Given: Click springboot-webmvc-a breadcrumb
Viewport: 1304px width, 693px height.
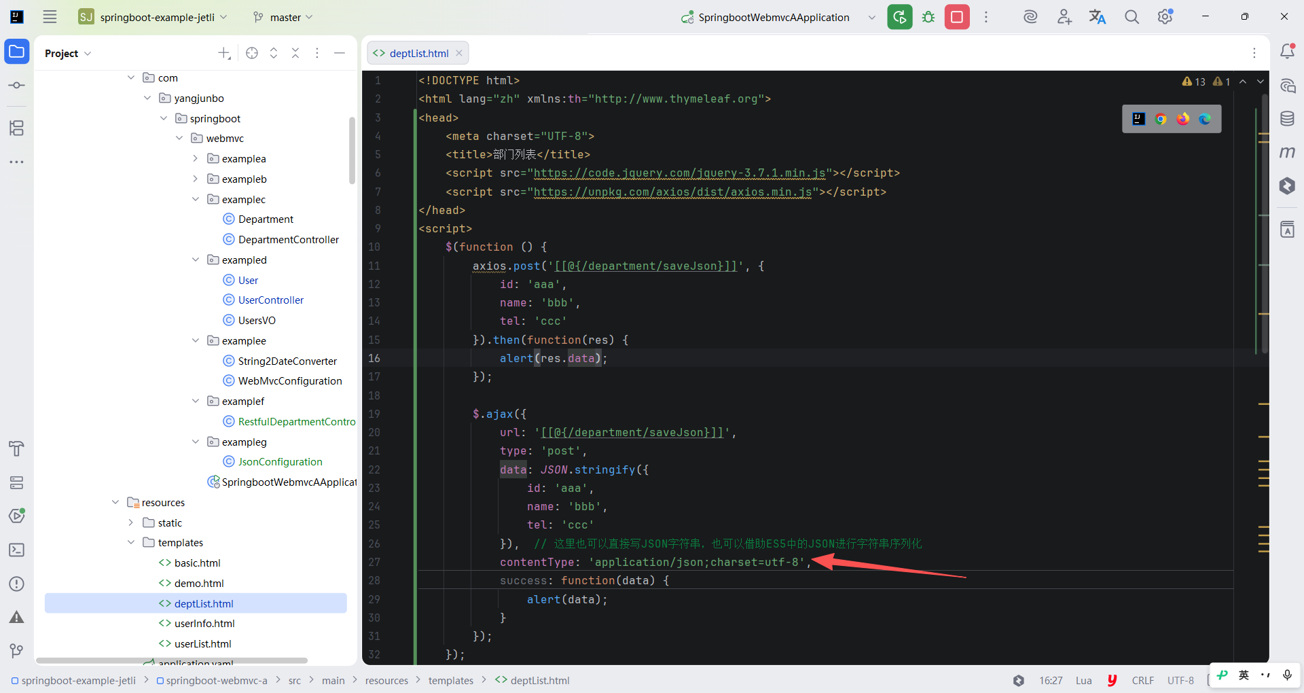Looking at the screenshot, I should (x=212, y=680).
